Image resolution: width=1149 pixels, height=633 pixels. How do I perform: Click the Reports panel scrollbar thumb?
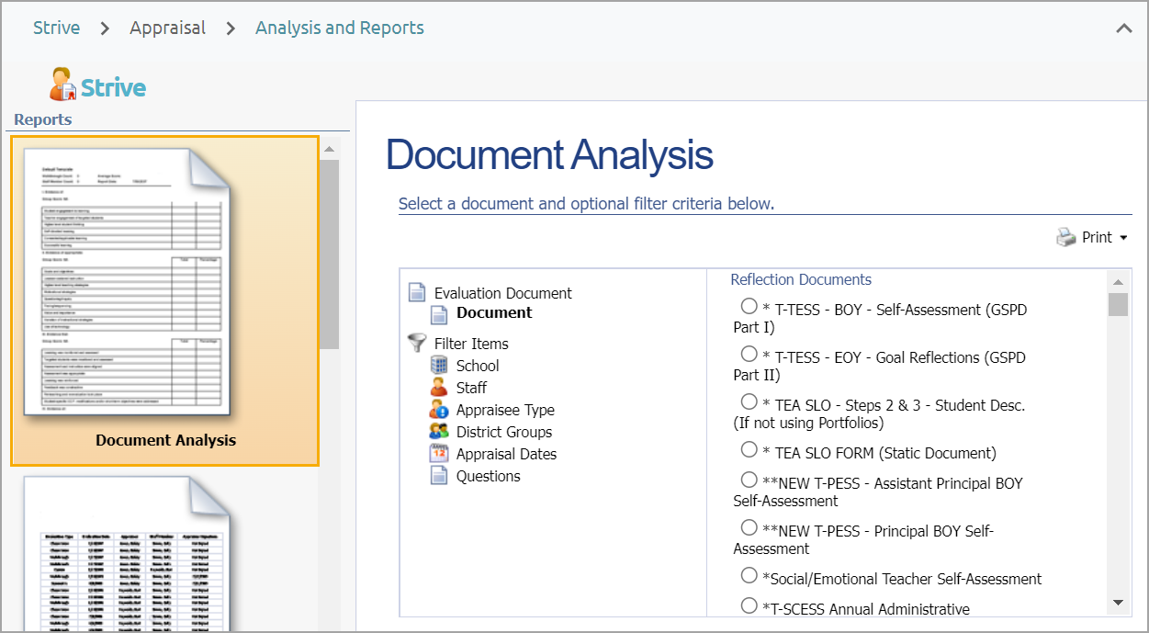[x=329, y=254]
